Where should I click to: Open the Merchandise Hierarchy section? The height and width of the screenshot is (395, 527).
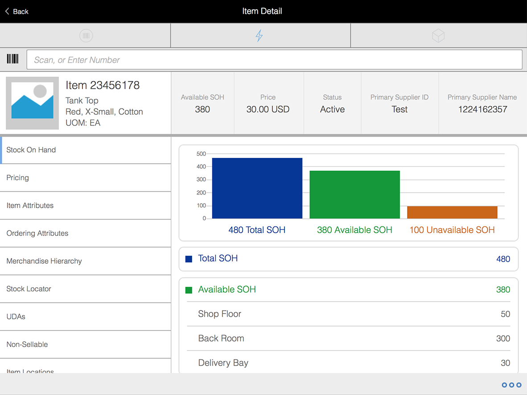(85, 261)
